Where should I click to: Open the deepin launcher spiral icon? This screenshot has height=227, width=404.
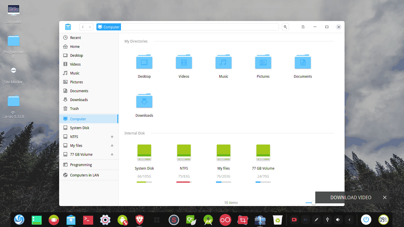(x=19, y=220)
